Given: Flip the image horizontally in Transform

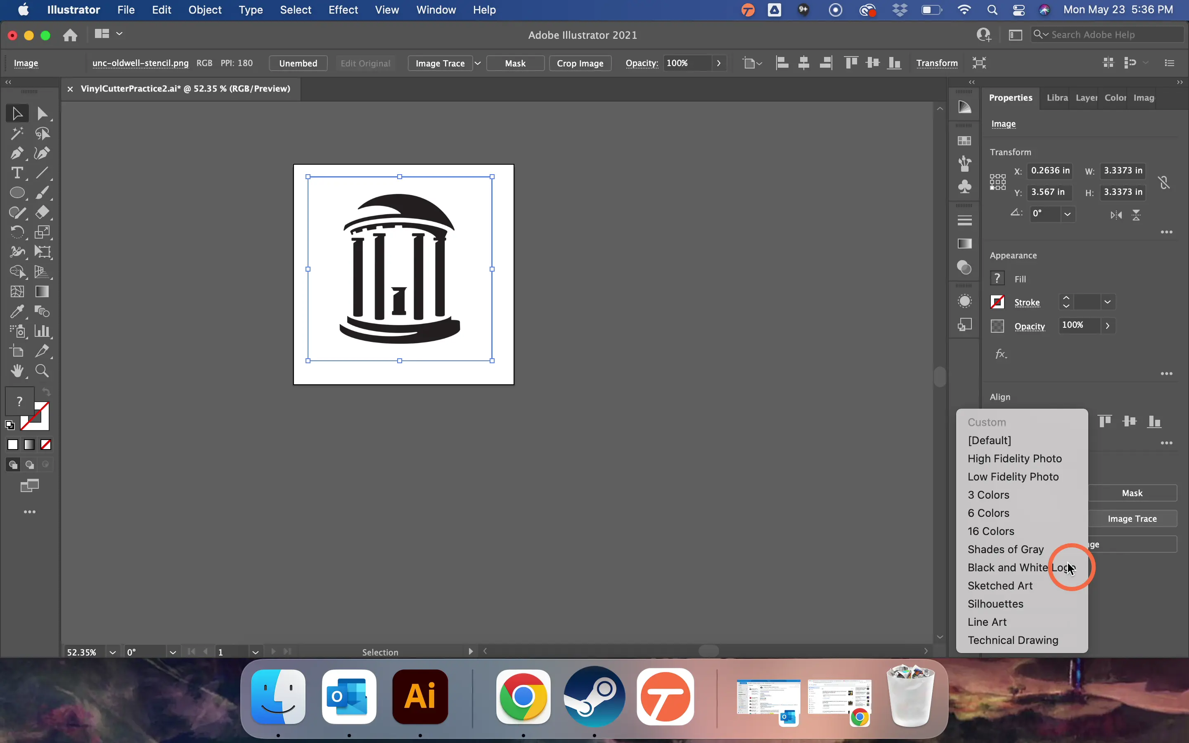Looking at the screenshot, I should 1116,215.
